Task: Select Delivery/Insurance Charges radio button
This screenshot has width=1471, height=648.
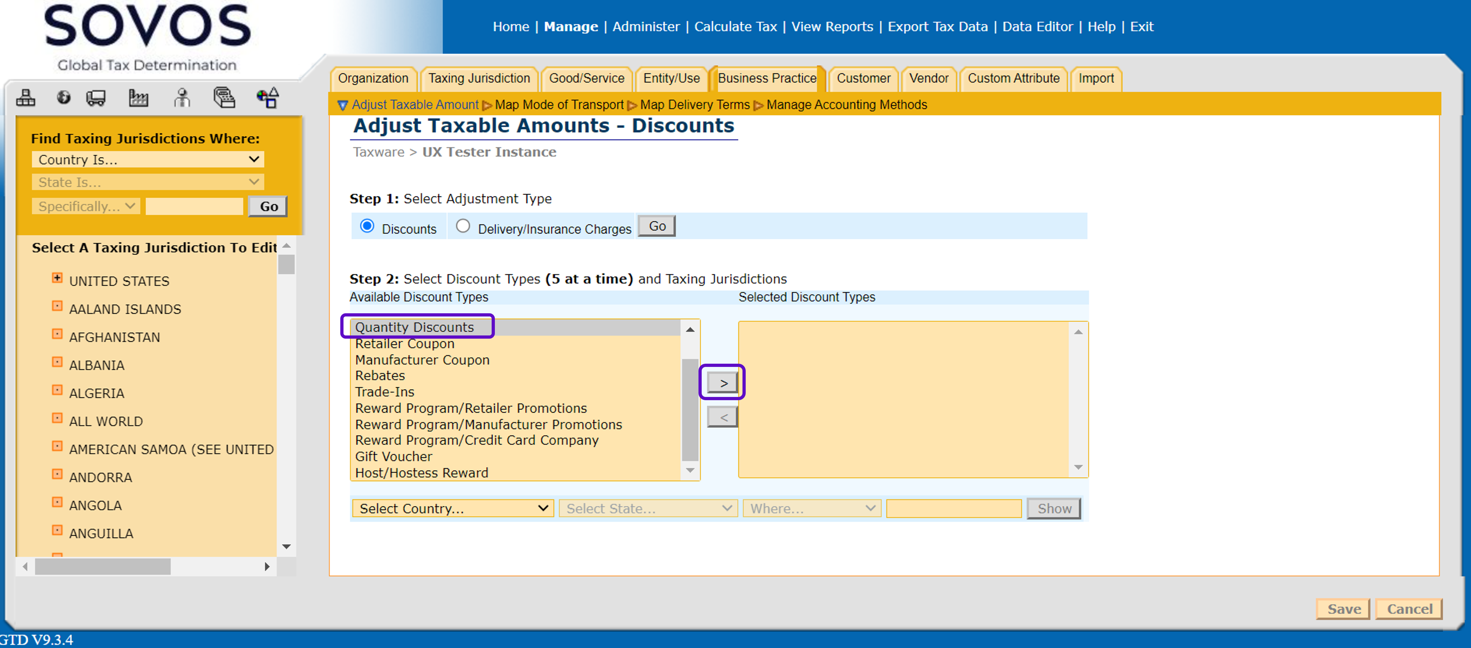Action: [x=463, y=226]
